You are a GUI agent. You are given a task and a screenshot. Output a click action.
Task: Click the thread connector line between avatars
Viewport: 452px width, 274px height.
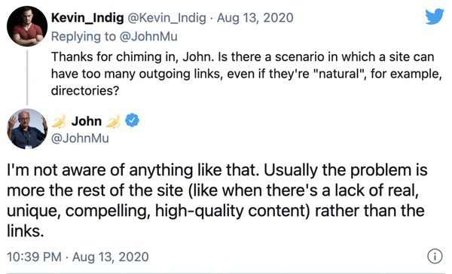[x=27, y=78]
